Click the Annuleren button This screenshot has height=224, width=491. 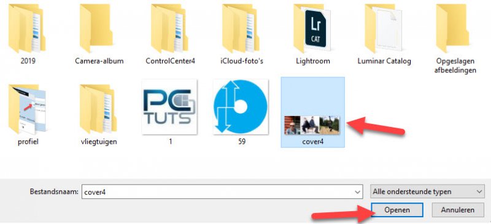point(458,210)
